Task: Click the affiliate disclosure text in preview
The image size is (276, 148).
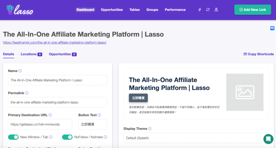Action: (x=174, y=110)
